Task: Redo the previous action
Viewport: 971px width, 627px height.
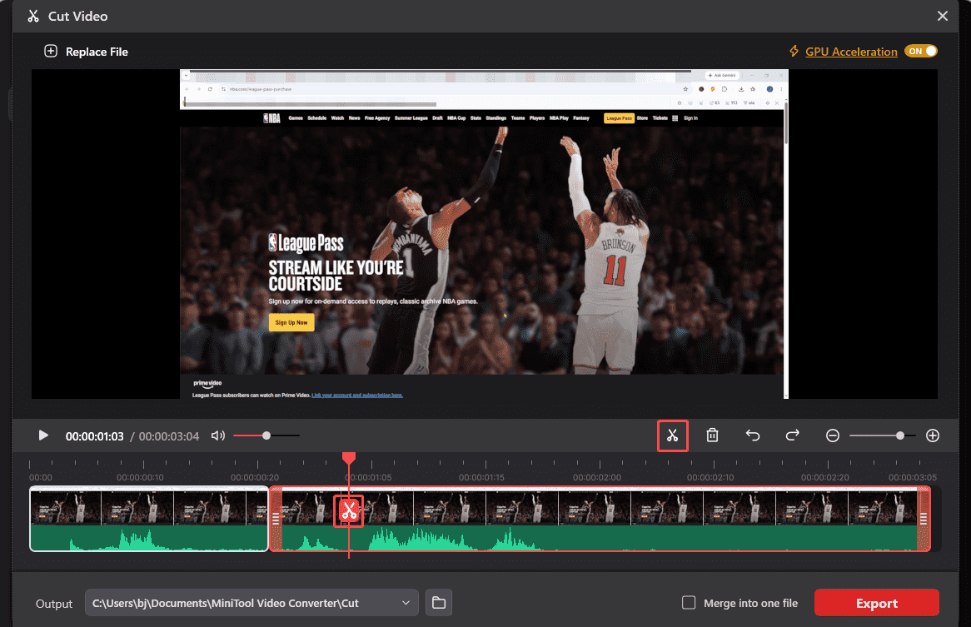Action: click(x=793, y=435)
